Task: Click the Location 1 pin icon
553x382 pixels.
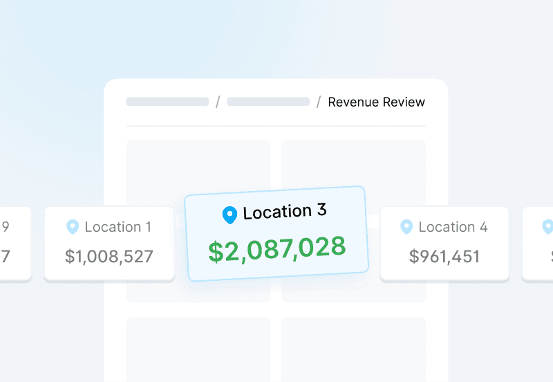Action: pos(73,227)
